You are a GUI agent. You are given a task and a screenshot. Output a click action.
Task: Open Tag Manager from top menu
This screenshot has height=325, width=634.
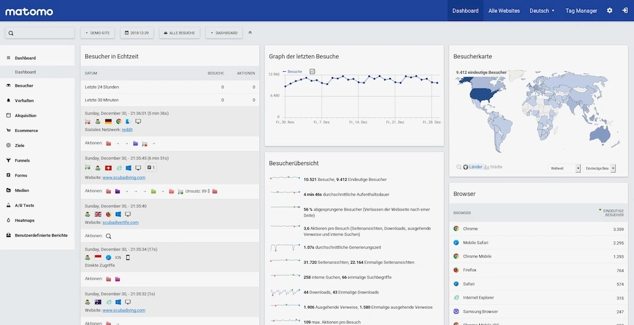(x=581, y=11)
